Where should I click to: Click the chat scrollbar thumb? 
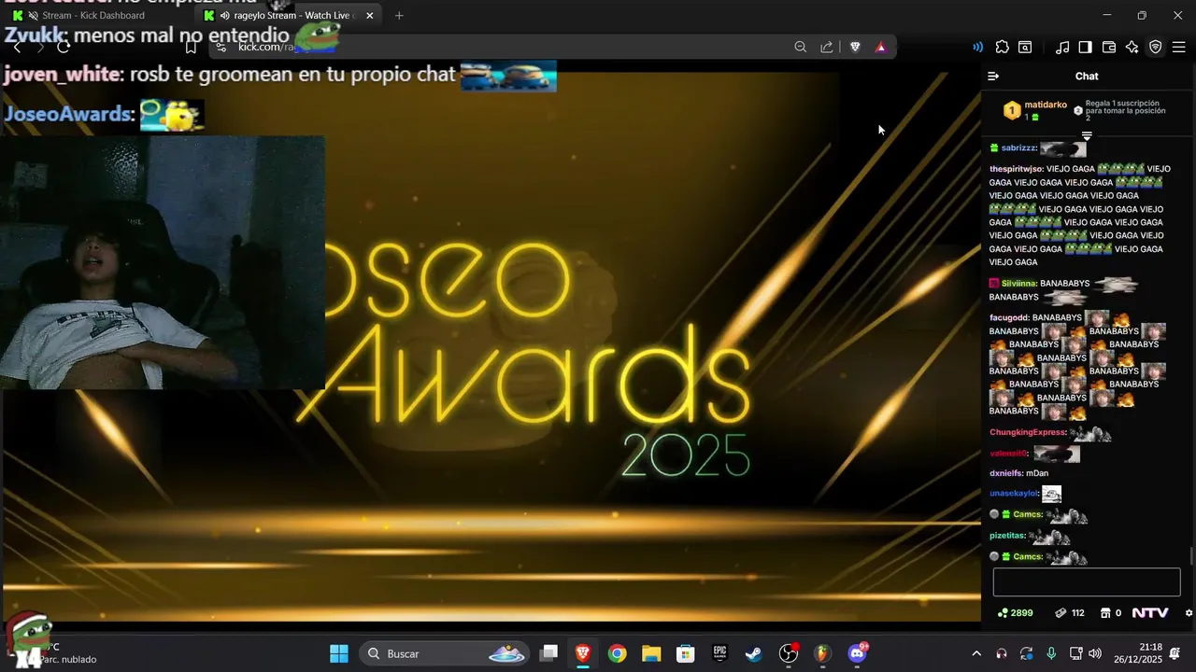point(1191,556)
